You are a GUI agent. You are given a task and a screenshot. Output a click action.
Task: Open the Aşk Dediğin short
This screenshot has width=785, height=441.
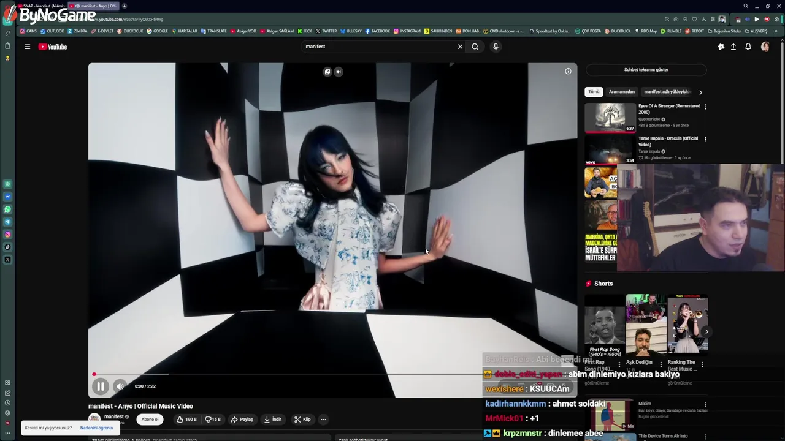(646, 326)
